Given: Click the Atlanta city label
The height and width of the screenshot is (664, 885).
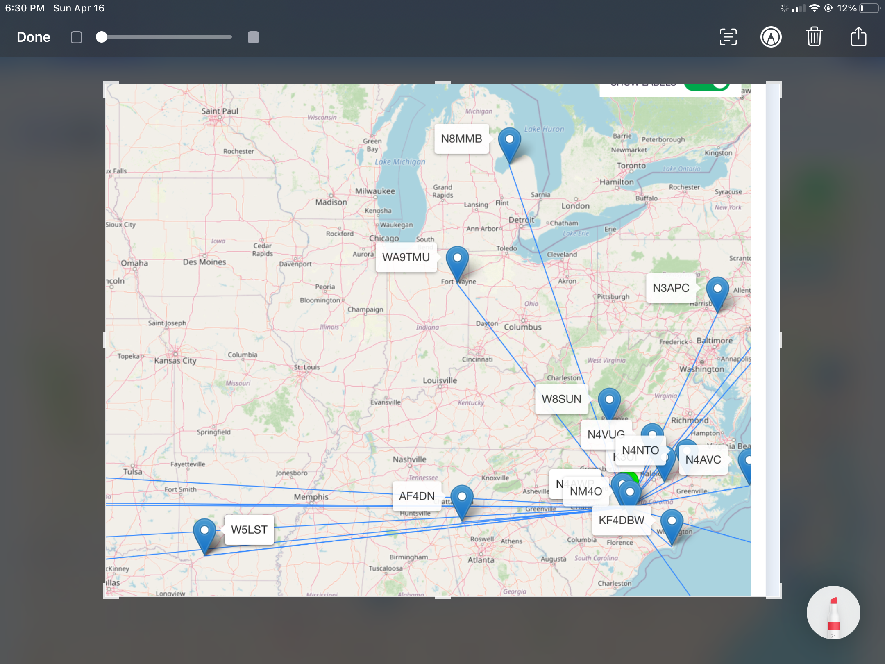Looking at the screenshot, I should tap(481, 560).
